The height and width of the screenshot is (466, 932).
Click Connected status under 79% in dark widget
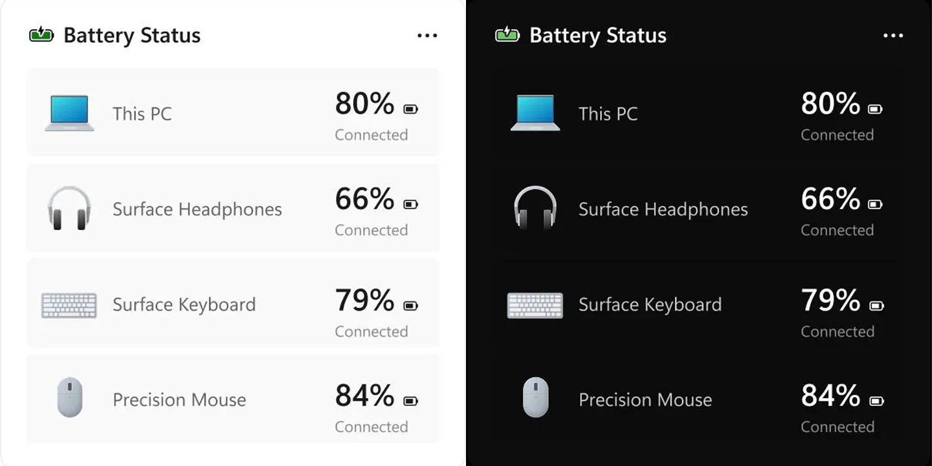[838, 331]
